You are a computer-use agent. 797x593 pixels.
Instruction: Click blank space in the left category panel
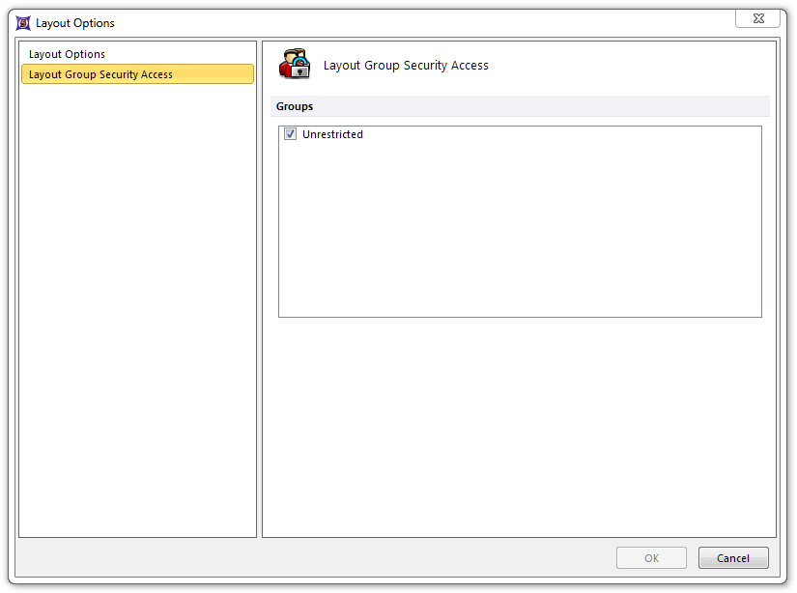(137, 309)
